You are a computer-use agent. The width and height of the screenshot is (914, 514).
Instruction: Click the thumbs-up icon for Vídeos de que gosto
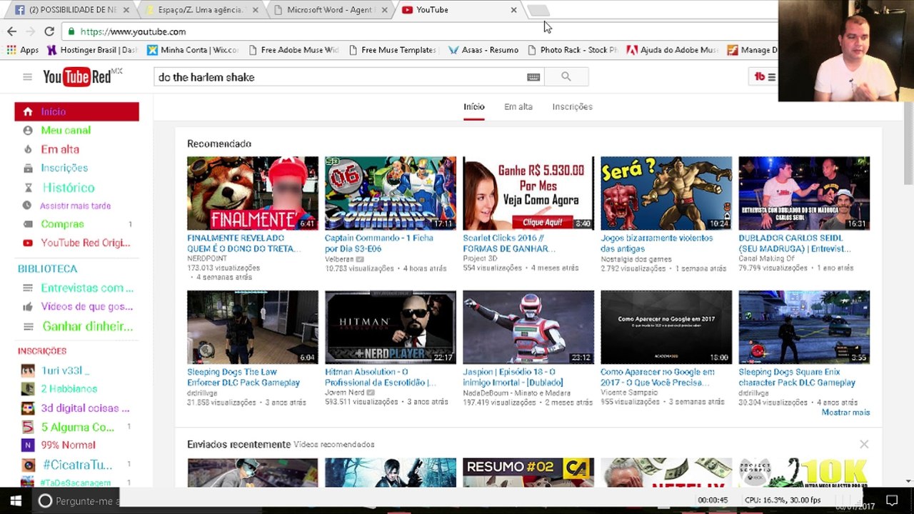(28, 307)
